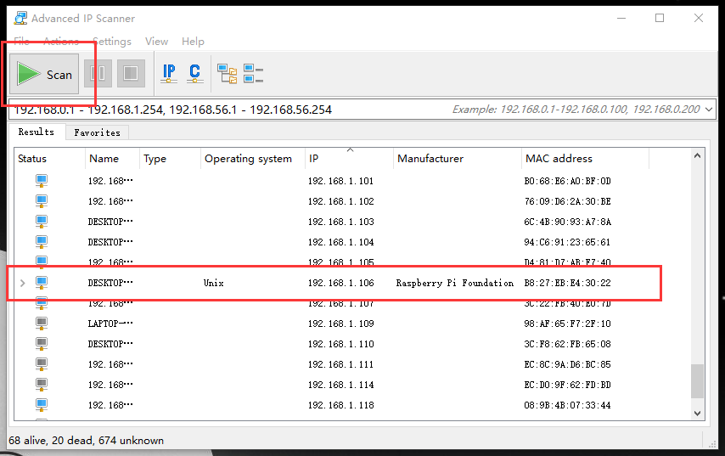Screen dimensions: 725x456
Task: Click the gray computer icon for 192.168.1.110
Action: [42, 344]
